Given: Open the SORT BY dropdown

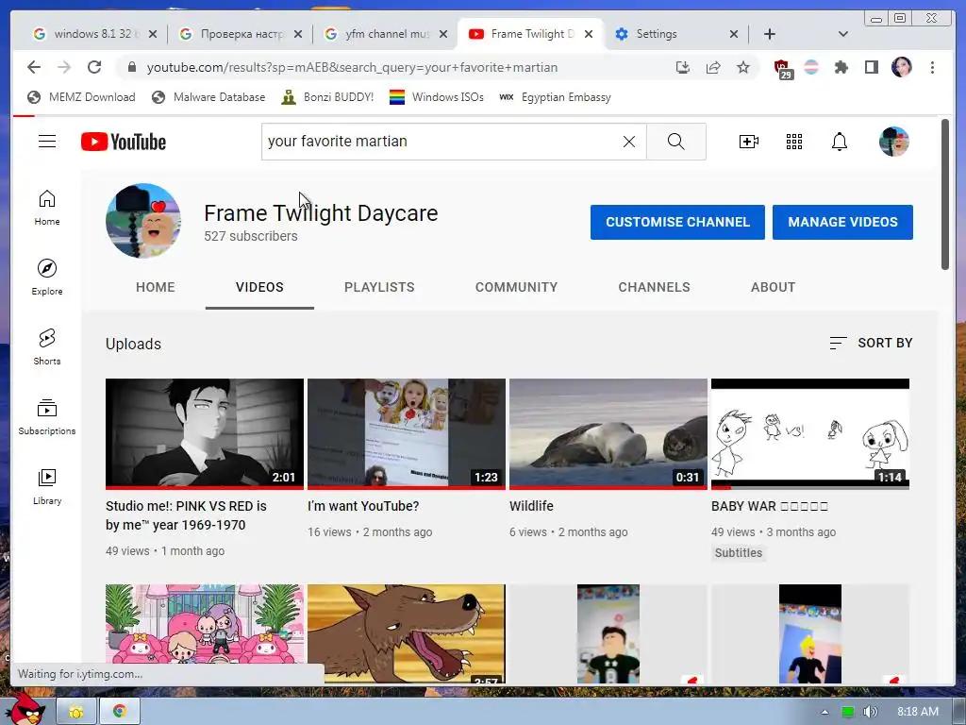Looking at the screenshot, I should point(871,343).
